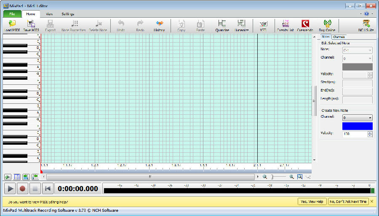Click the C4 piano key
The height and width of the screenshot is (216, 379).
pyautogui.click(x=33, y=100)
